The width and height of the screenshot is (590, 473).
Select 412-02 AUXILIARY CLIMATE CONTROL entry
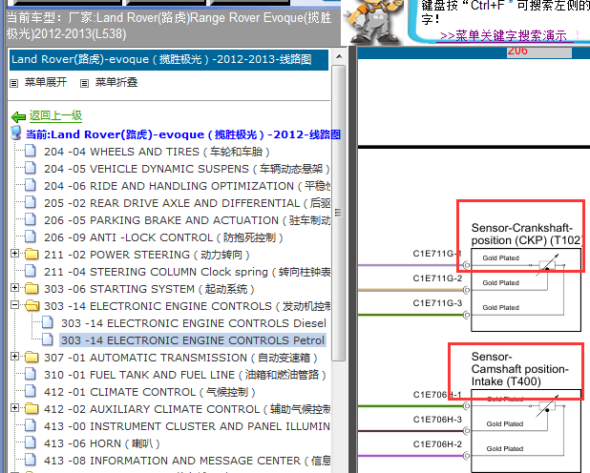pyautogui.click(x=187, y=409)
